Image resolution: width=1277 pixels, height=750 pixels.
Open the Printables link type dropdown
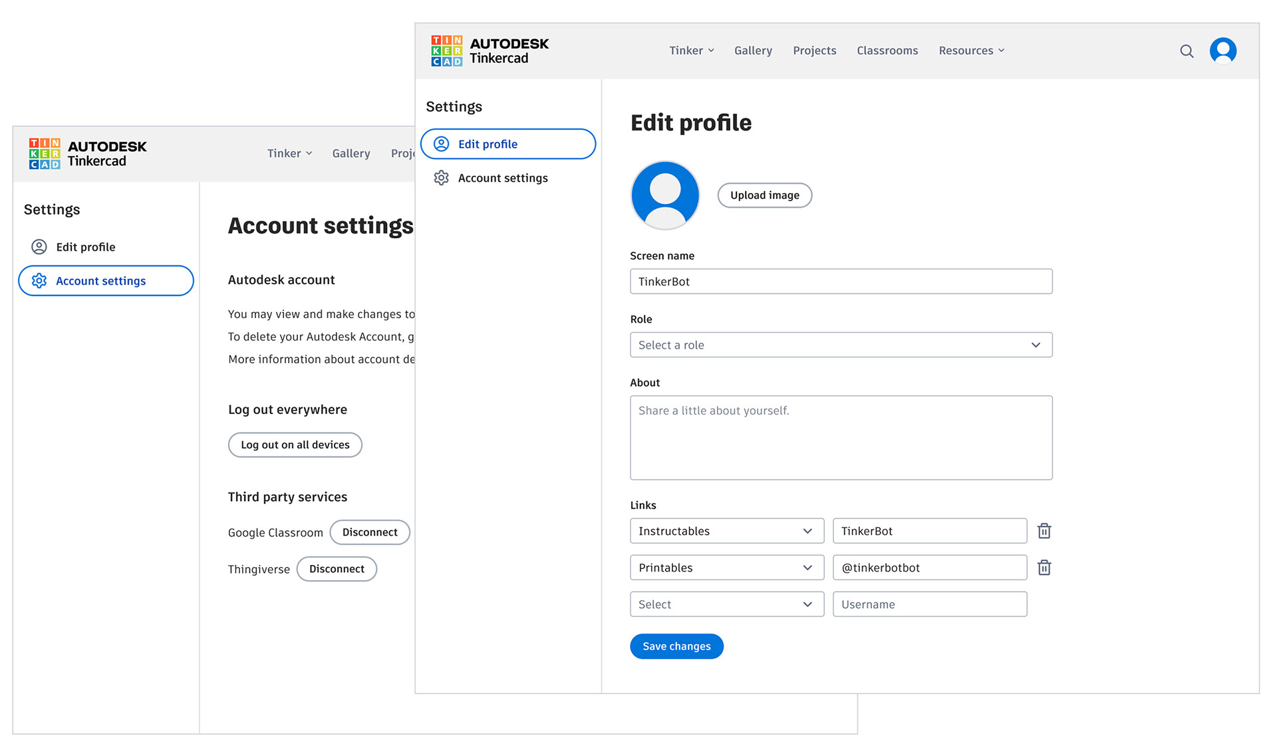point(726,568)
